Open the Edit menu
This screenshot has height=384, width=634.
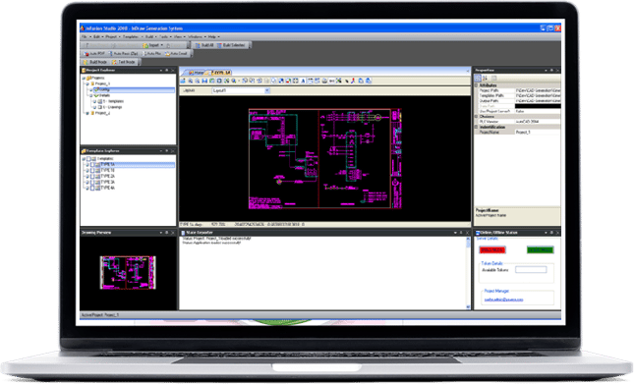(96, 36)
